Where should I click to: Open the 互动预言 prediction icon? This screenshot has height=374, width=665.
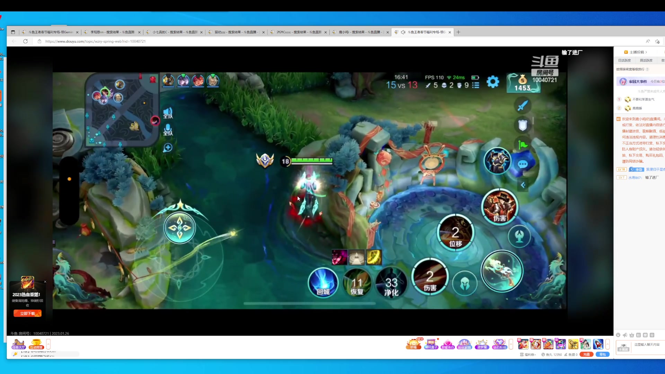click(36, 344)
